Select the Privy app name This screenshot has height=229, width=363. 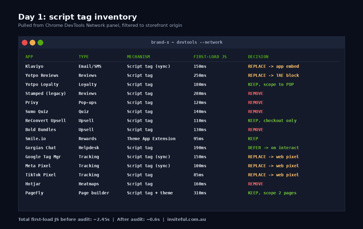point(32,102)
